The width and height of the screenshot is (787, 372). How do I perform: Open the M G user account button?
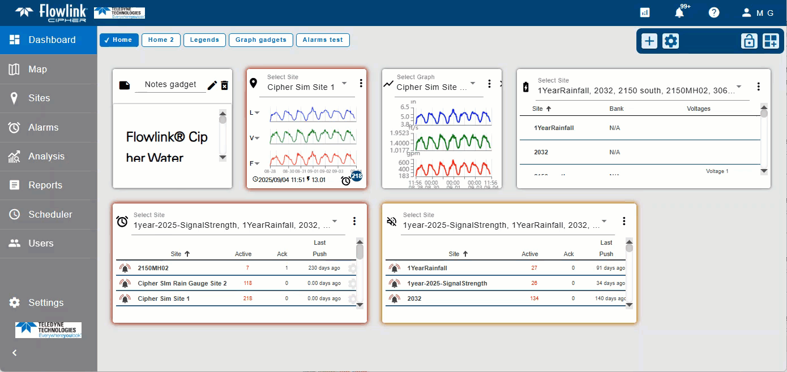coord(758,12)
